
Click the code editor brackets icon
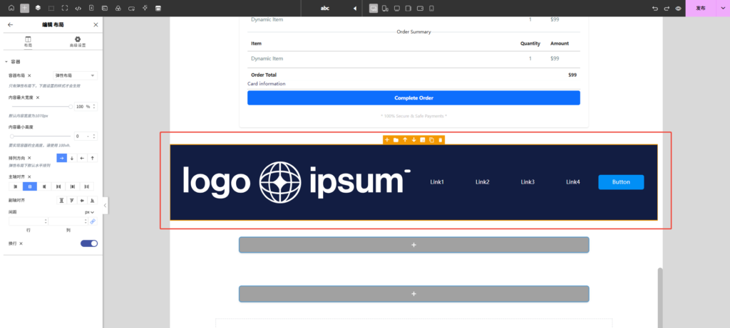[78, 8]
